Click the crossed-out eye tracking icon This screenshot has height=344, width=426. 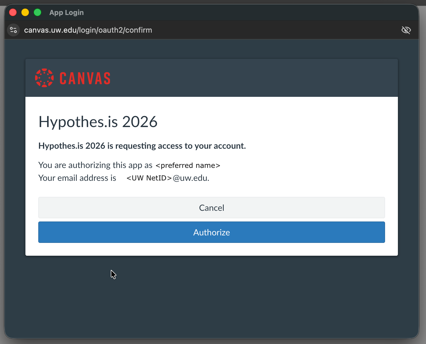(406, 30)
